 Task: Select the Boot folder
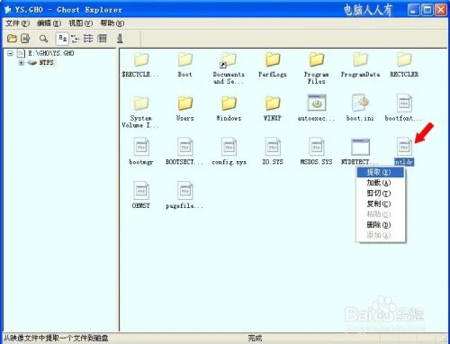[x=184, y=59]
